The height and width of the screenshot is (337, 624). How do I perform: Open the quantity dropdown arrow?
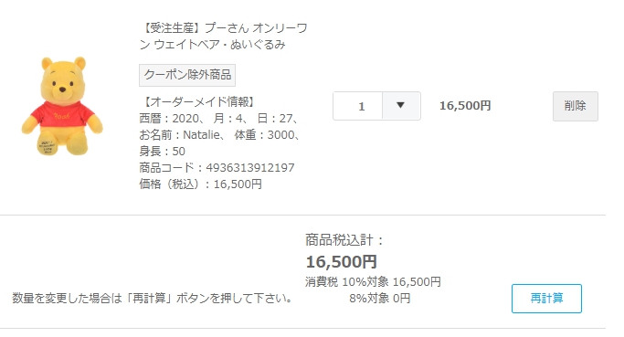click(x=401, y=106)
